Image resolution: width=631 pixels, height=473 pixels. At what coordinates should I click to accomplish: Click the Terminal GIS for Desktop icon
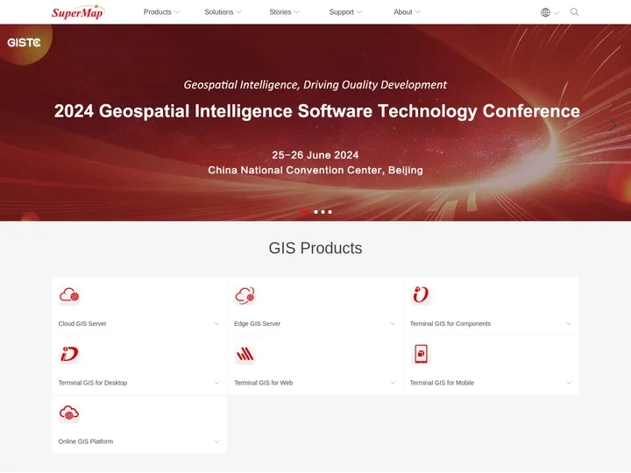click(x=69, y=355)
